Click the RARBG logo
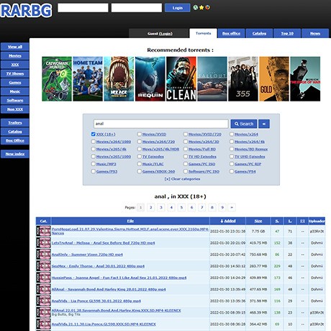The width and height of the screenshot is (331, 331). [26, 11]
